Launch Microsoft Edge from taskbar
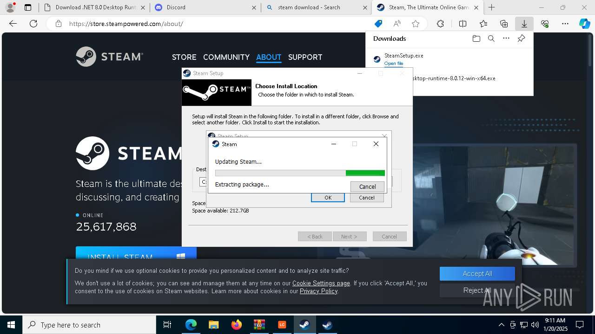Screen dimensions: 595x334 (x=191, y=325)
